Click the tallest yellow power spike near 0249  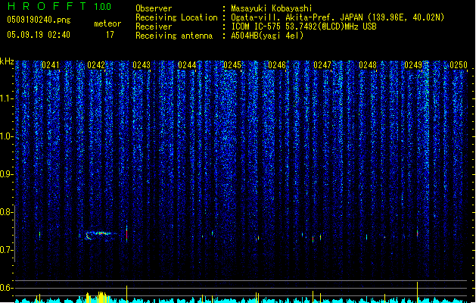point(418,292)
